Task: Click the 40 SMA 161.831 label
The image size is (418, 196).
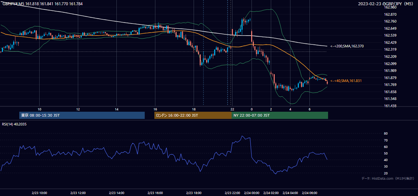Action: 346,81
